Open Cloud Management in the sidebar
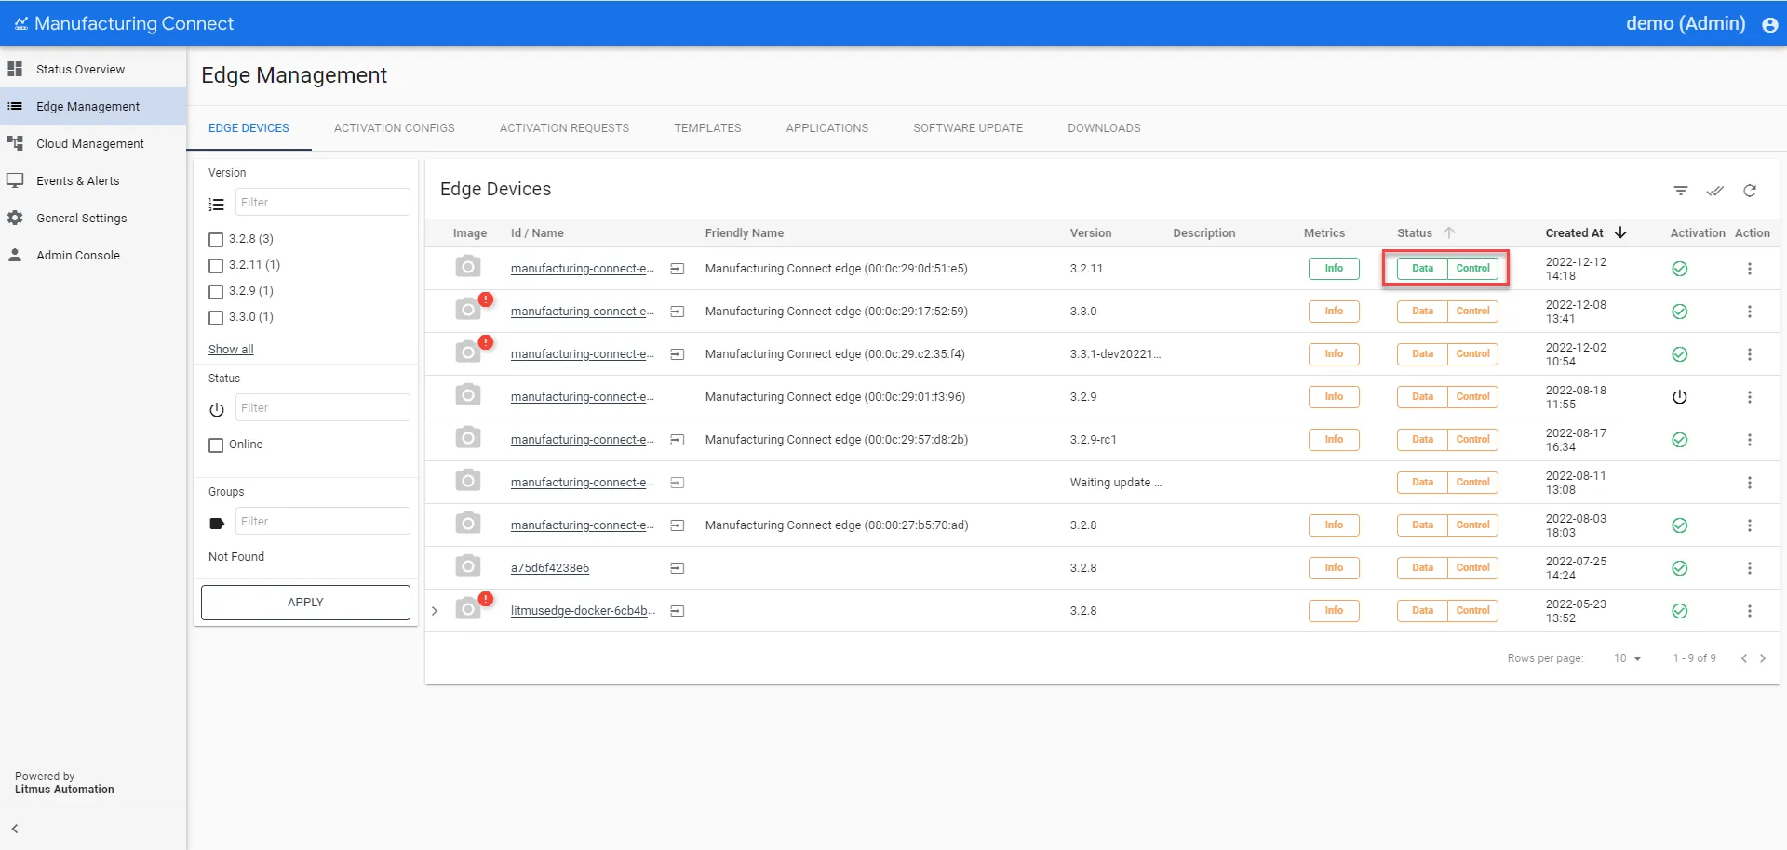The height and width of the screenshot is (850, 1787). 93,144
